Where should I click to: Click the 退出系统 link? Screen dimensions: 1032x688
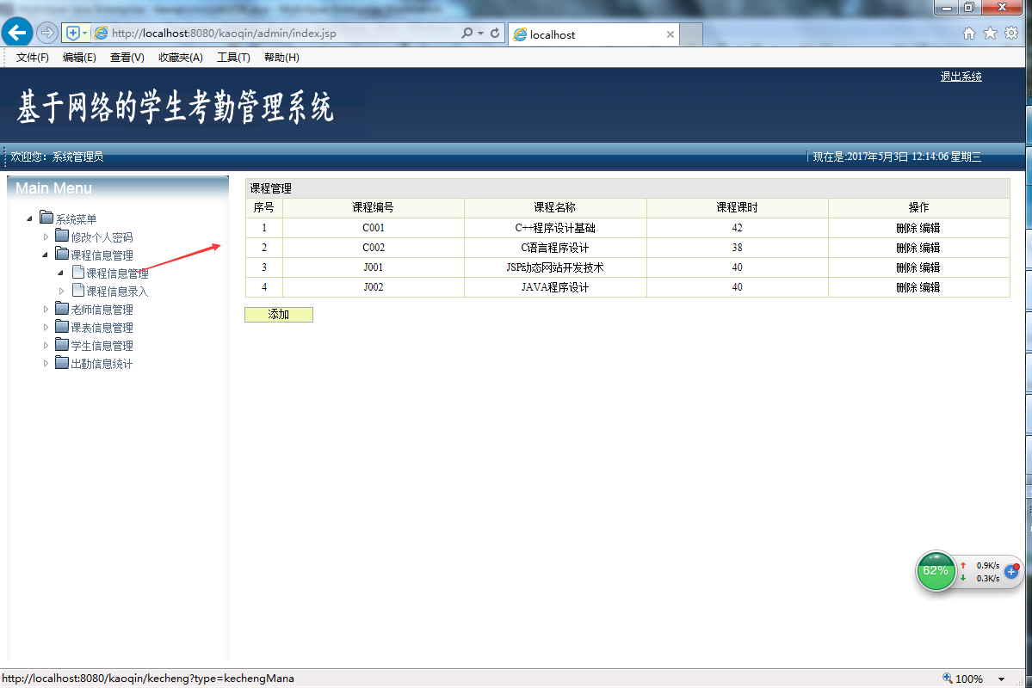(961, 77)
